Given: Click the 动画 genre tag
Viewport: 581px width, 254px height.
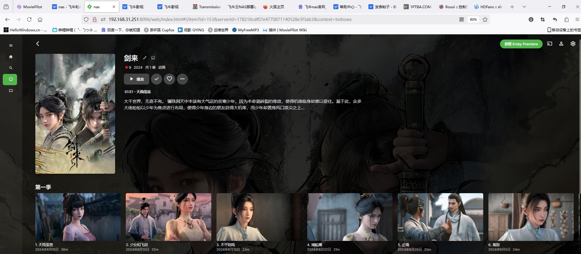Looking at the screenshot, I should pyautogui.click(x=162, y=68).
